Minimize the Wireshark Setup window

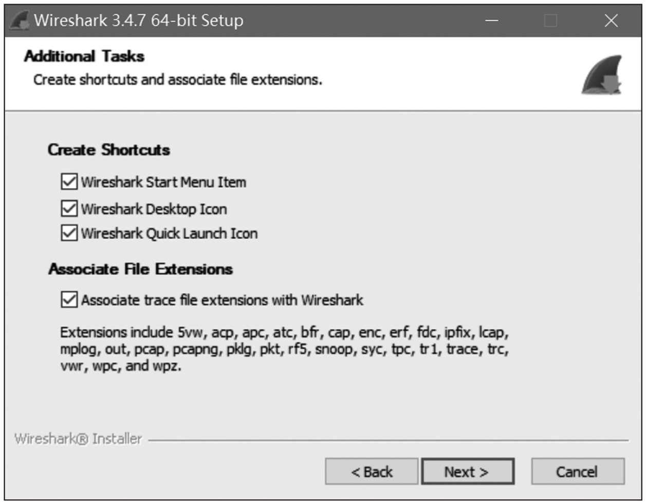pos(492,21)
